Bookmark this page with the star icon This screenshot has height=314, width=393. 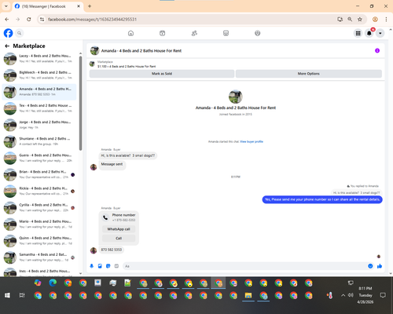[360, 20]
